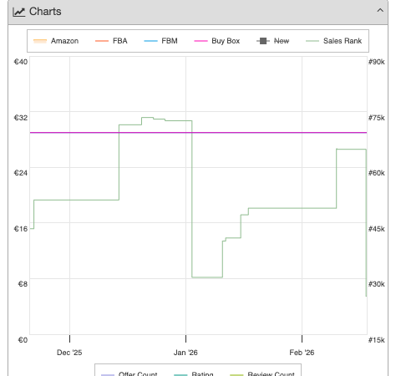Click the green sales rank peak in December
Screen dimensions: 396x376
click(147, 118)
